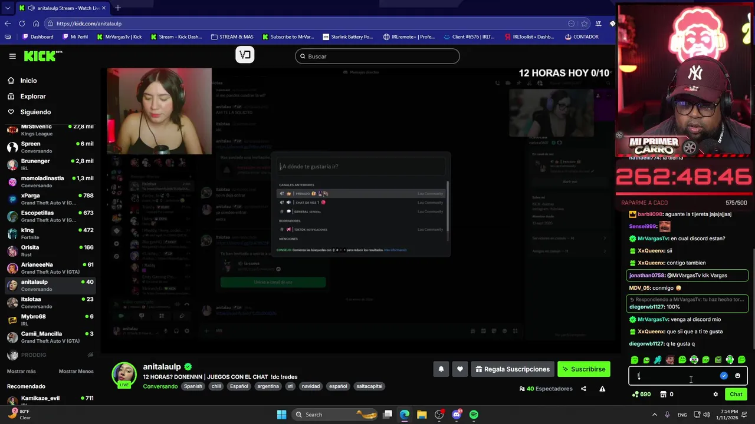Open Orisita channel in sidebar

click(x=50, y=251)
